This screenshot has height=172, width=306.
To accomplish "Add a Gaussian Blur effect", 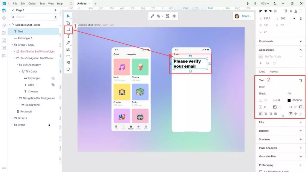I will coord(301,156).
